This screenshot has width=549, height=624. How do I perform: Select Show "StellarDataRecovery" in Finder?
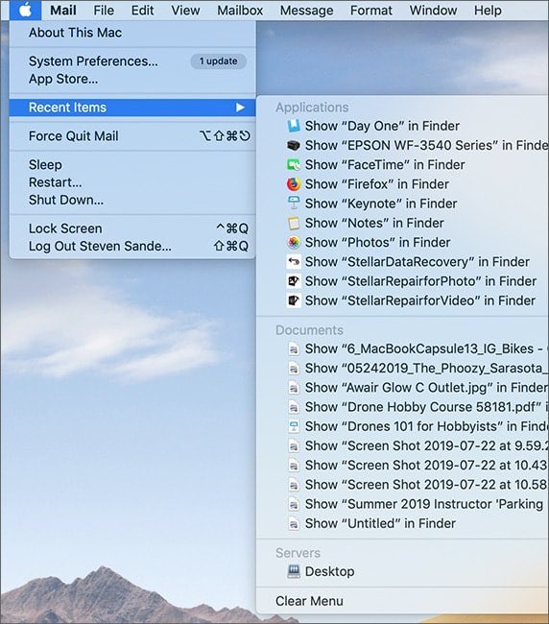click(402, 262)
